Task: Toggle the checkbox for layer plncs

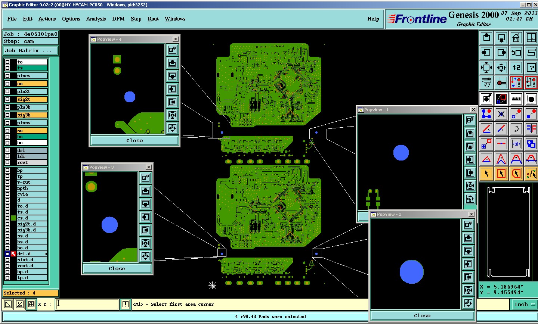Action: click(x=7, y=76)
